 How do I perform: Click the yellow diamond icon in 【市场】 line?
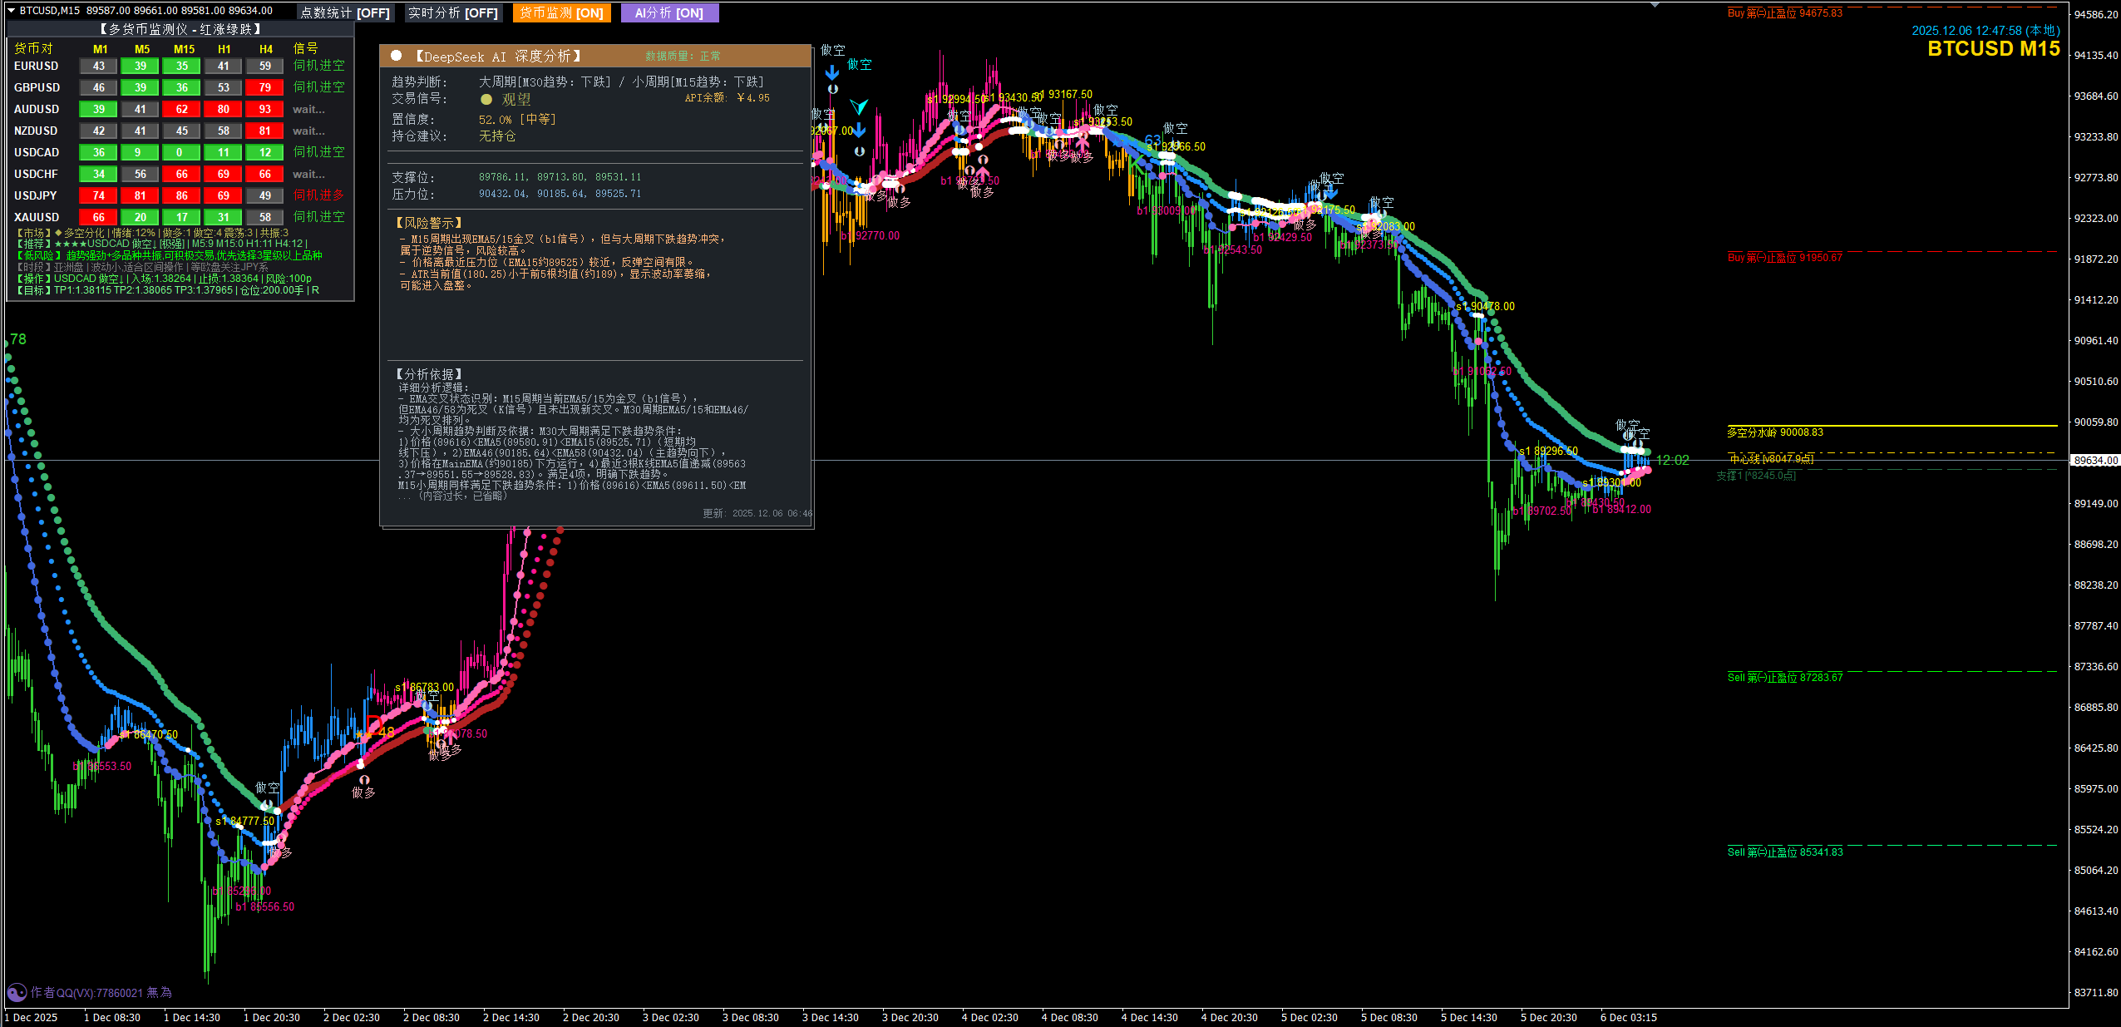[58, 234]
